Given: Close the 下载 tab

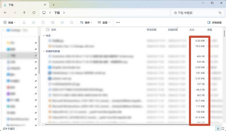Looking at the screenshot, I should (45, 5).
